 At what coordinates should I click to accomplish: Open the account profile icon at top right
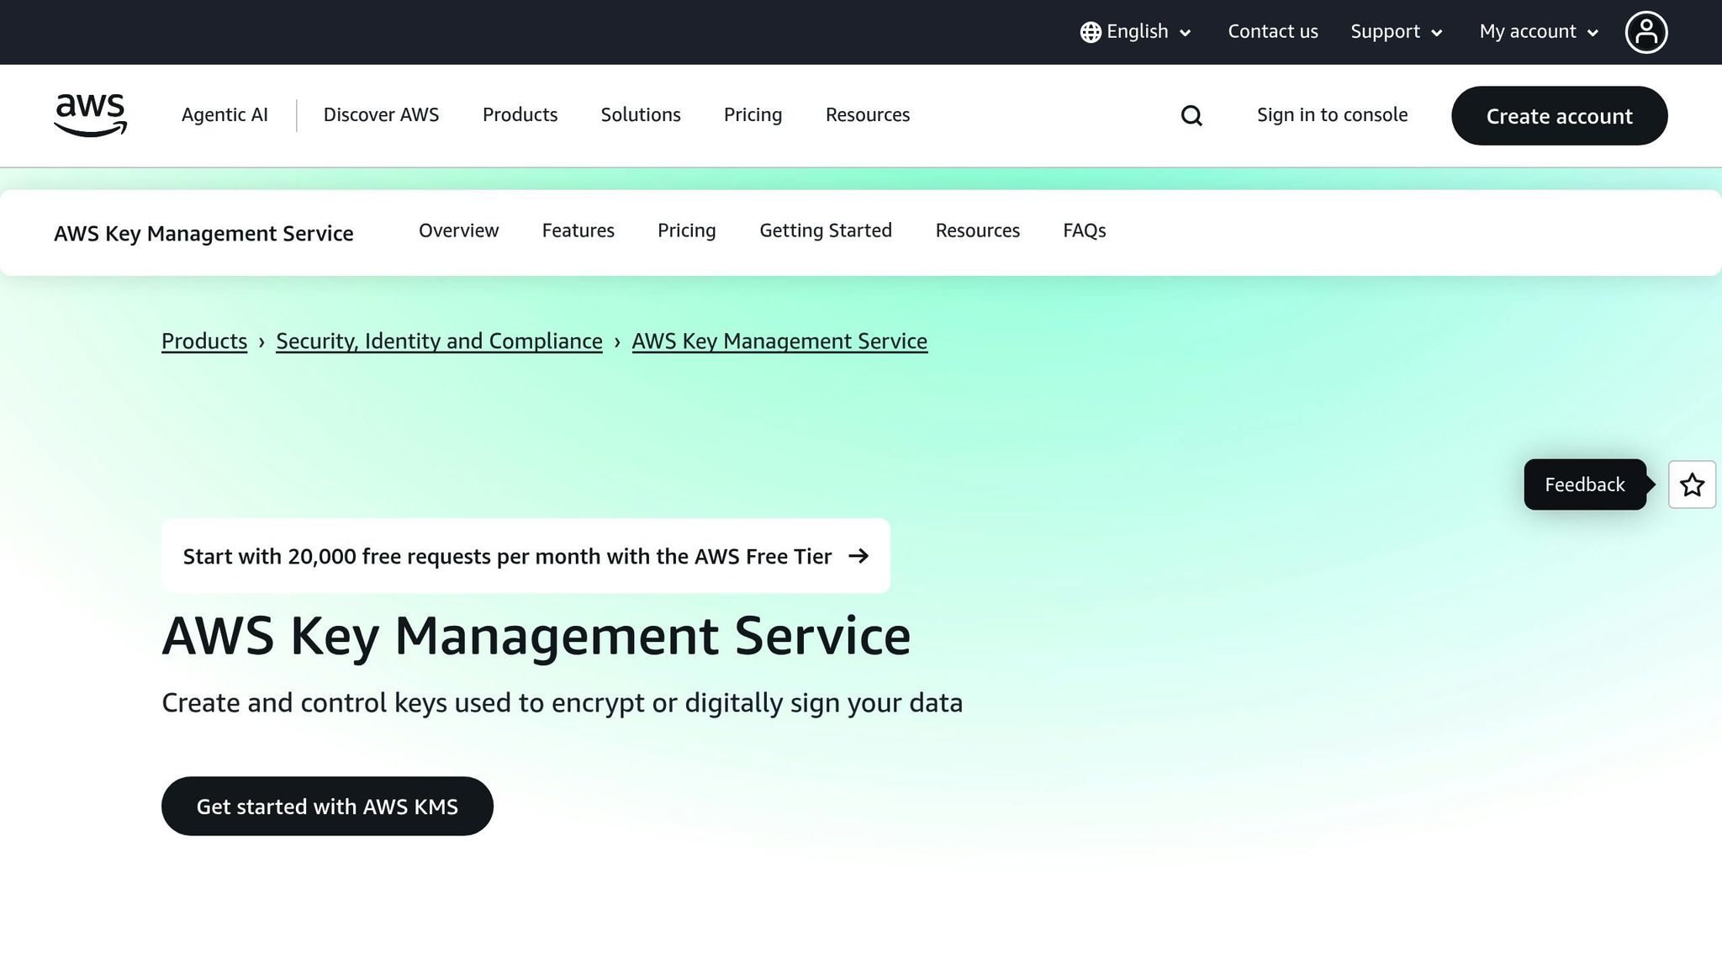[x=1646, y=31]
